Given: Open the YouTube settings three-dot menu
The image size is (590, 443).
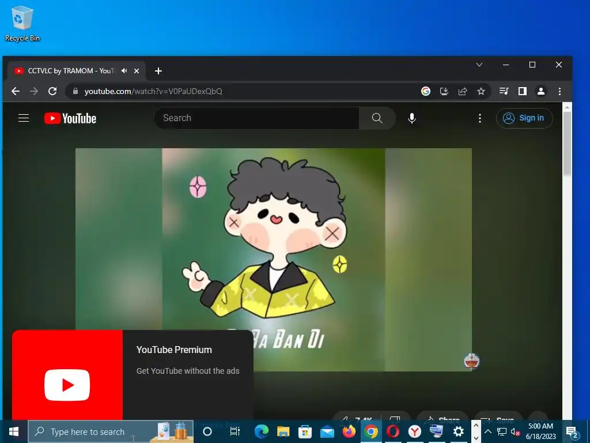Looking at the screenshot, I should [x=480, y=118].
